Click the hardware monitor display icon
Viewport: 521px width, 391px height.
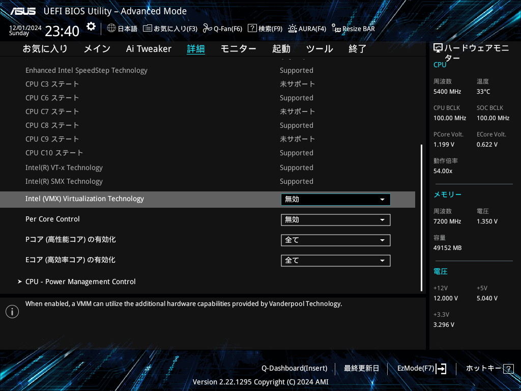click(x=438, y=48)
